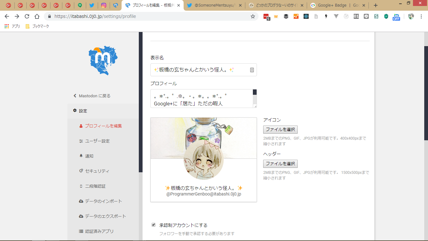Viewport: 428px width, 241px height.
Task: Choose file for アイコン avatar
Action: coord(280,130)
